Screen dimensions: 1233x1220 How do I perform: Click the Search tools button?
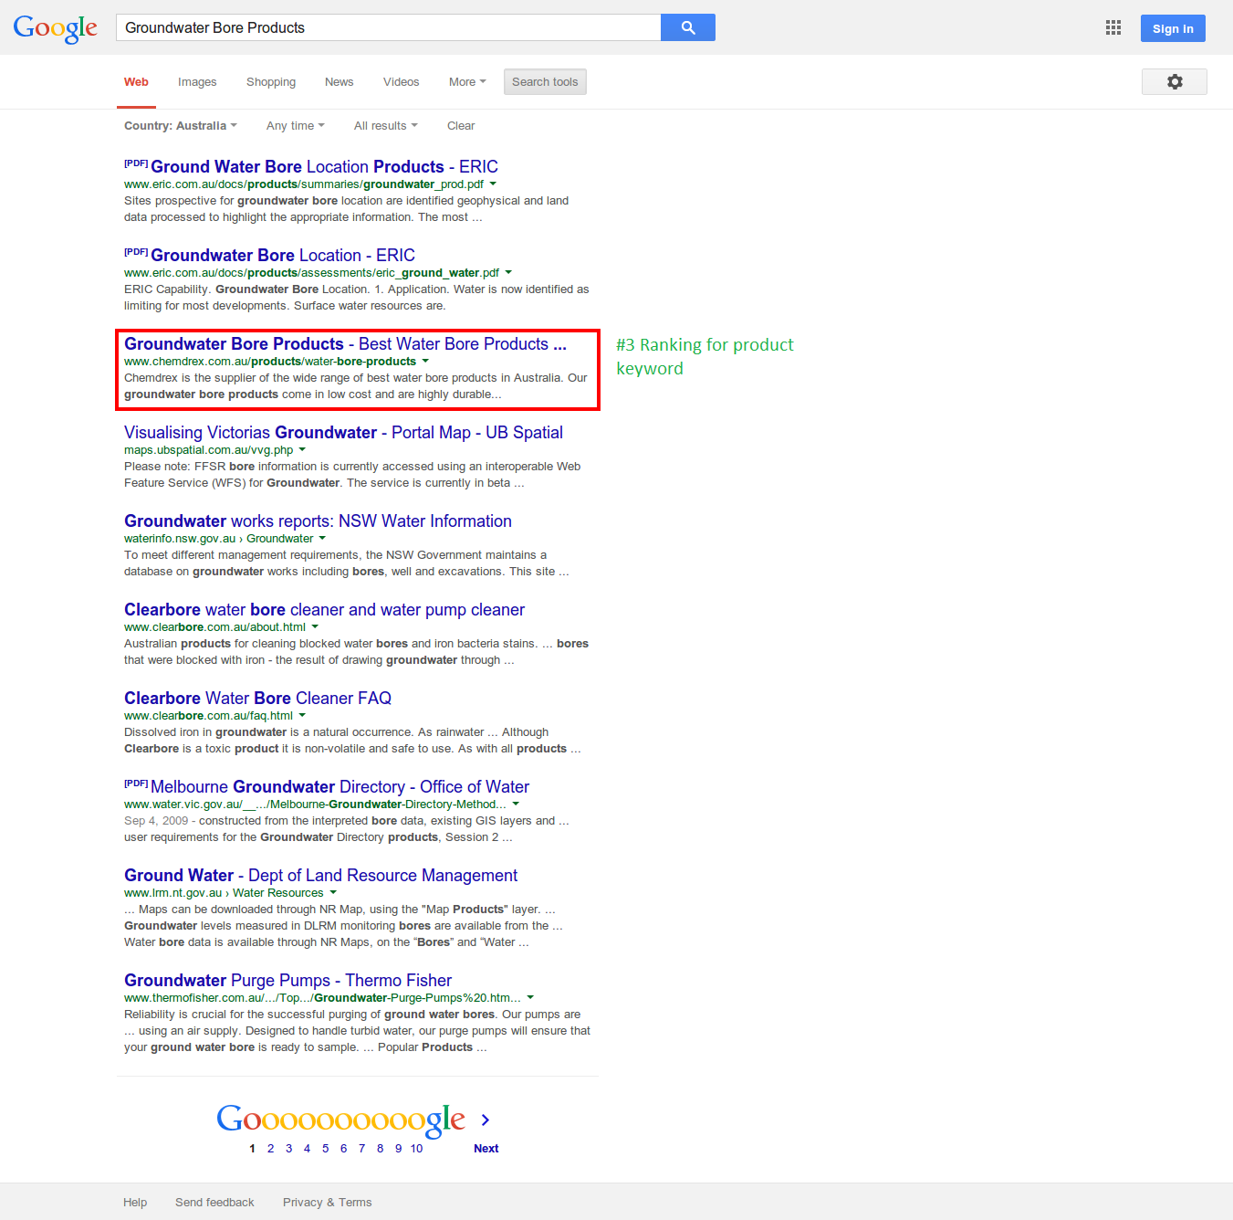click(545, 81)
